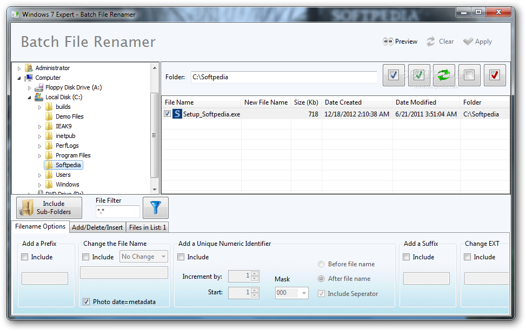Click the Start value spinner down arrow
The height and width of the screenshot is (331, 526).
point(255,295)
